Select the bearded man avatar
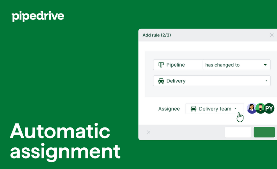 (x=260, y=108)
